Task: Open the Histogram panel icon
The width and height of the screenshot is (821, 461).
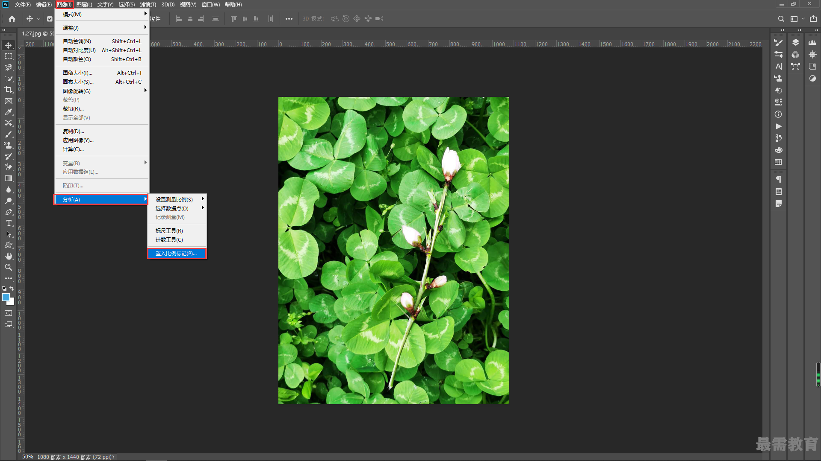Action: click(812, 42)
